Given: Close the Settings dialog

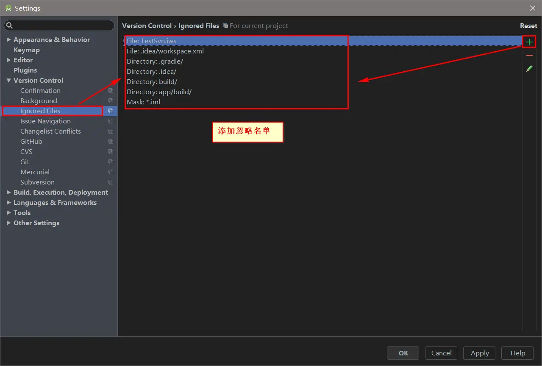Looking at the screenshot, I should [x=533, y=8].
